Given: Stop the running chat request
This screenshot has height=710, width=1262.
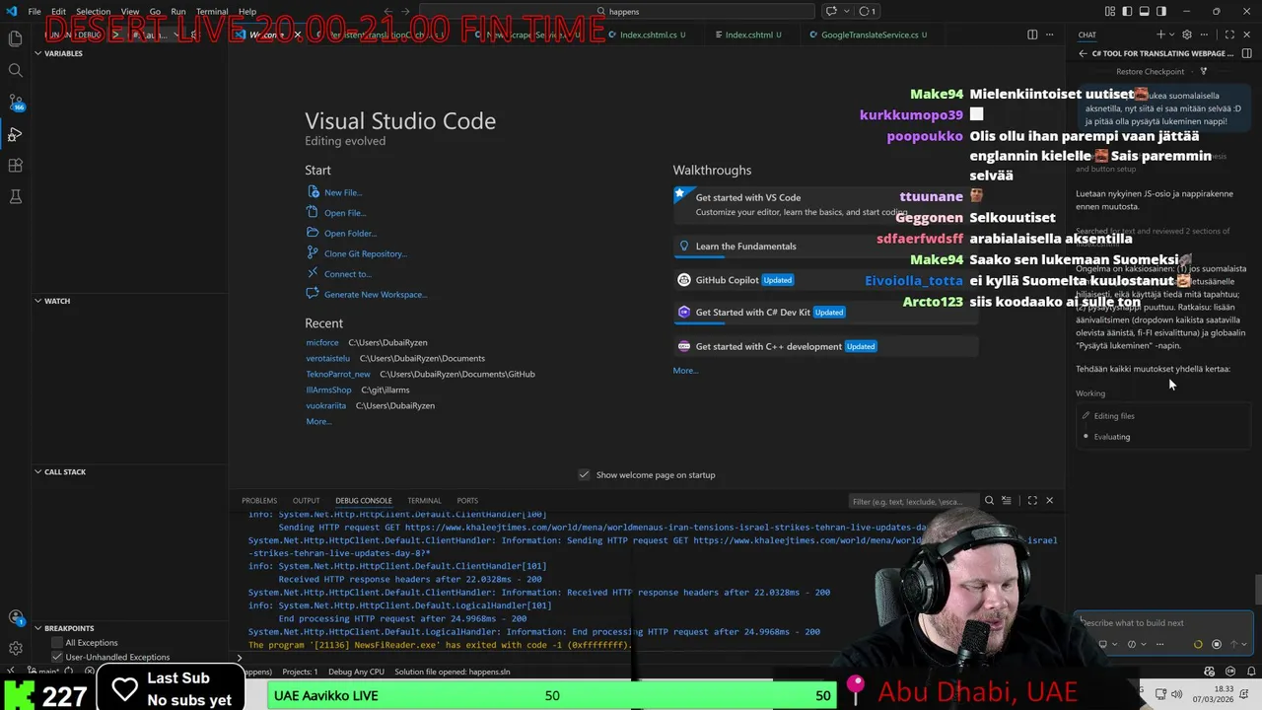Looking at the screenshot, I should pos(1217,644).
